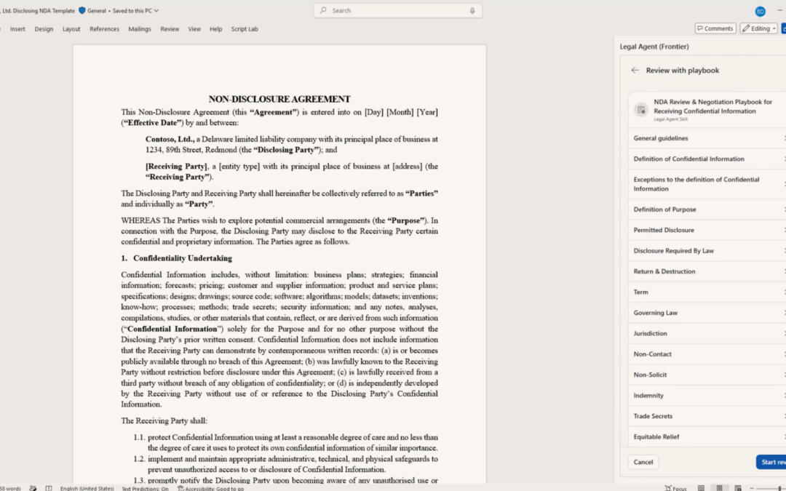Click the back arrow beside Review with playbook
The height and width of the screenshot is (491, 786).
(x=635, y=71)
